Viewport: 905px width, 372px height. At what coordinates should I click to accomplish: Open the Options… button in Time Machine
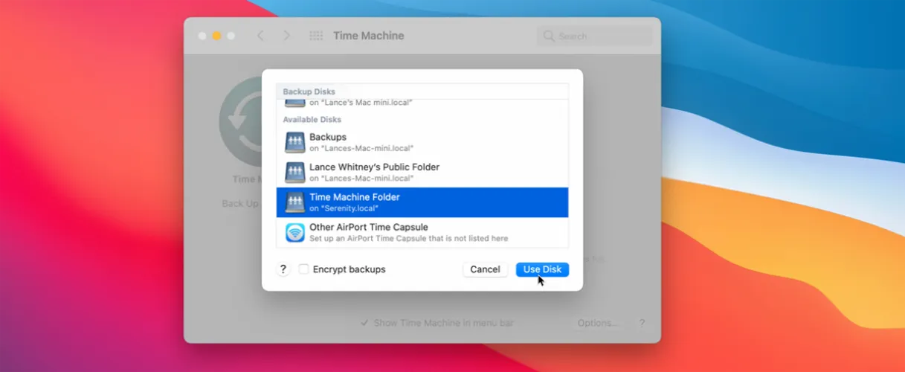598,323
